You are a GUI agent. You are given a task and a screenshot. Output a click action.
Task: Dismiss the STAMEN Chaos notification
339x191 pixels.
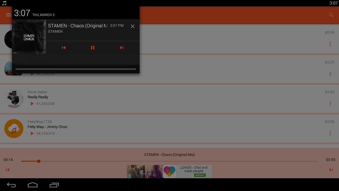click(x=133, y=26)
